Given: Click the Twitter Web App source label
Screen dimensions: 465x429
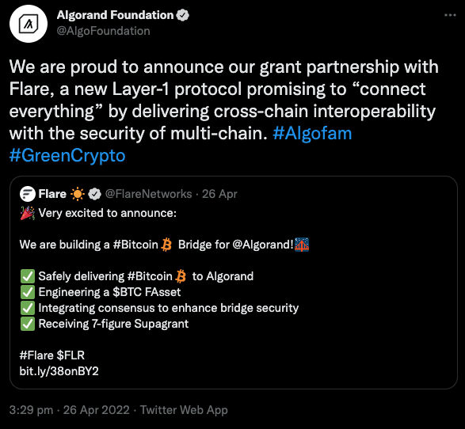Looking at the screenshot, I should tap(184, 410).
